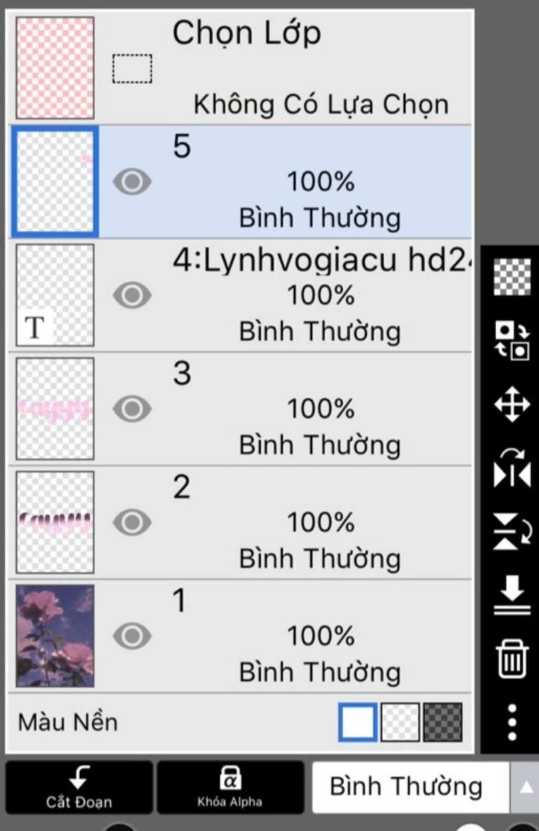Open the Bình Thường blend mode dropdown

[x=406, y=787]
